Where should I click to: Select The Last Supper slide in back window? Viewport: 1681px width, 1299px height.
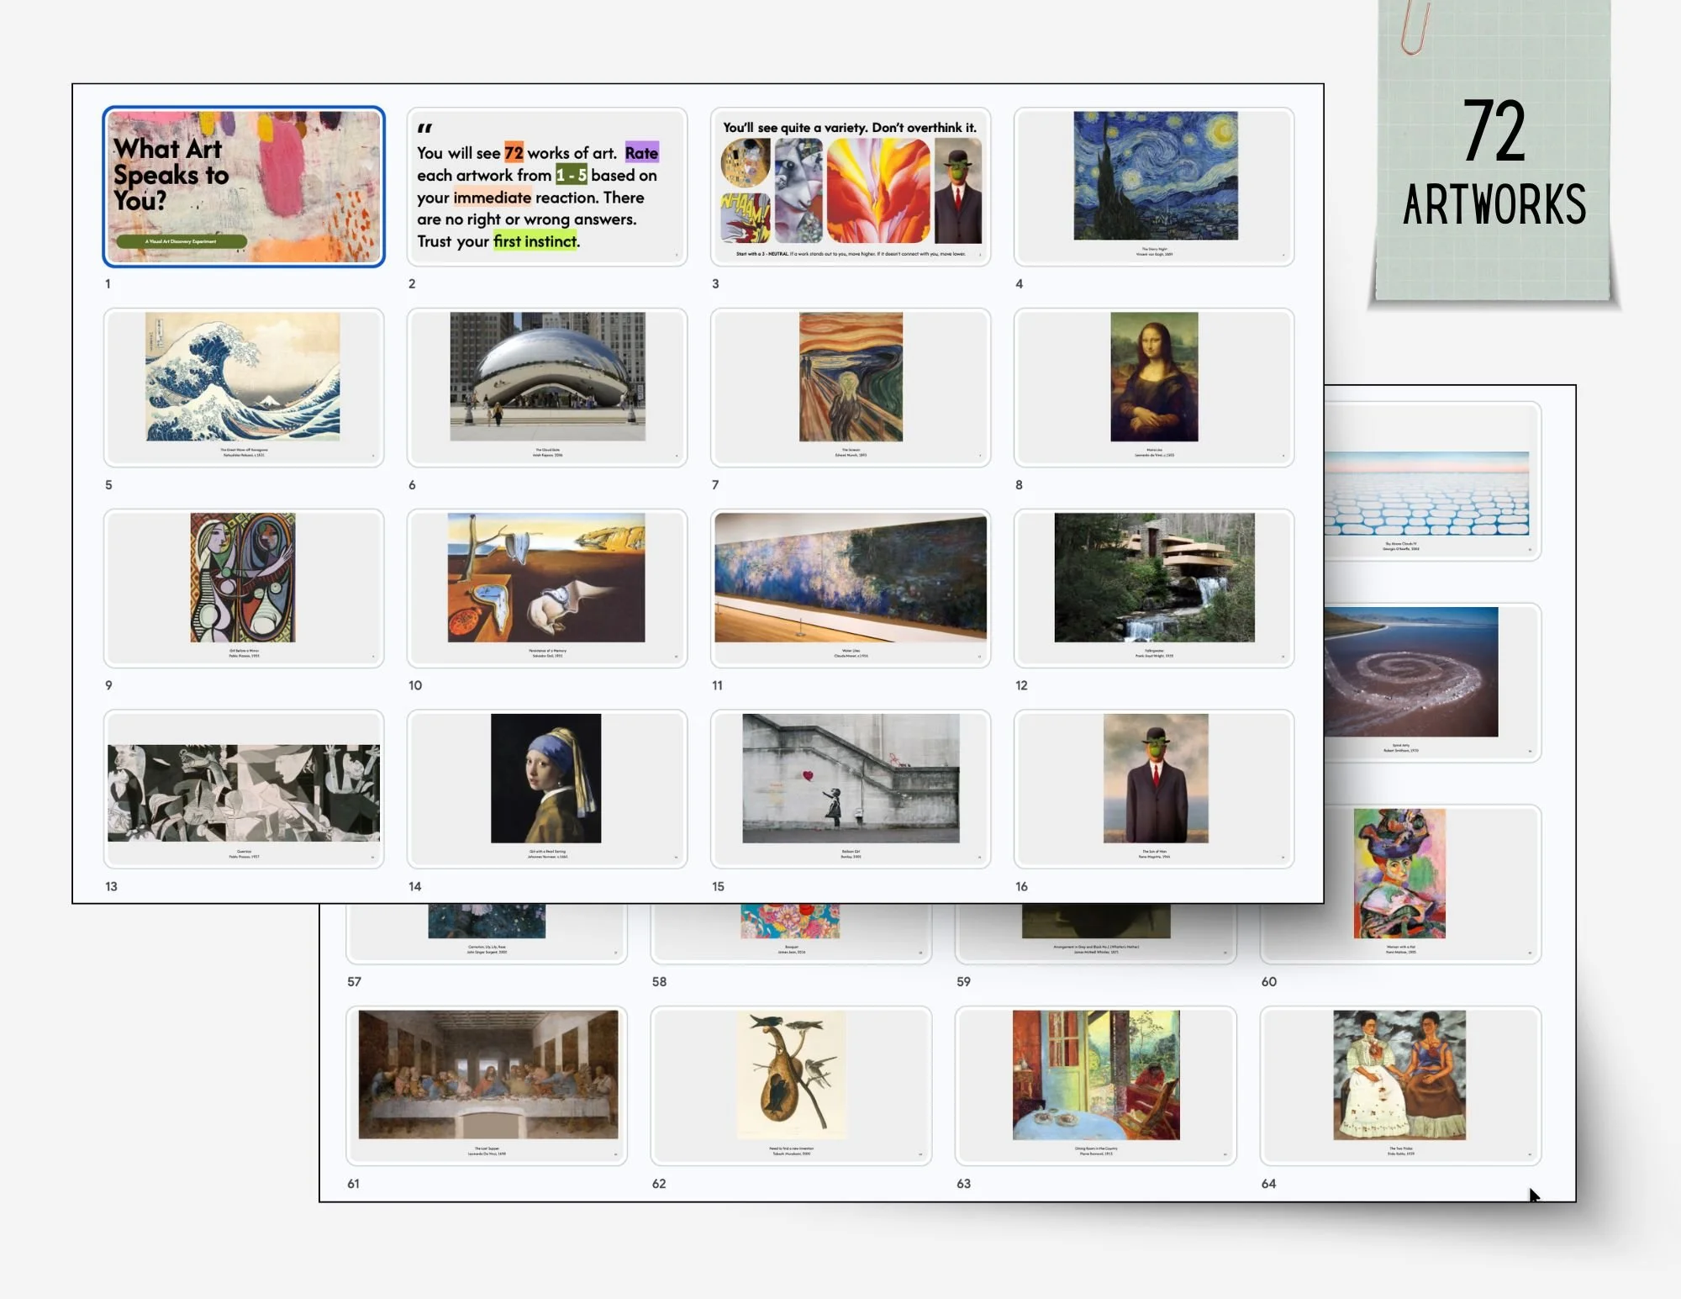point(487,1085)
